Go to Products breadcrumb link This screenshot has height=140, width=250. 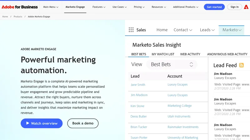pyautogui.click(x=18, y=16)
